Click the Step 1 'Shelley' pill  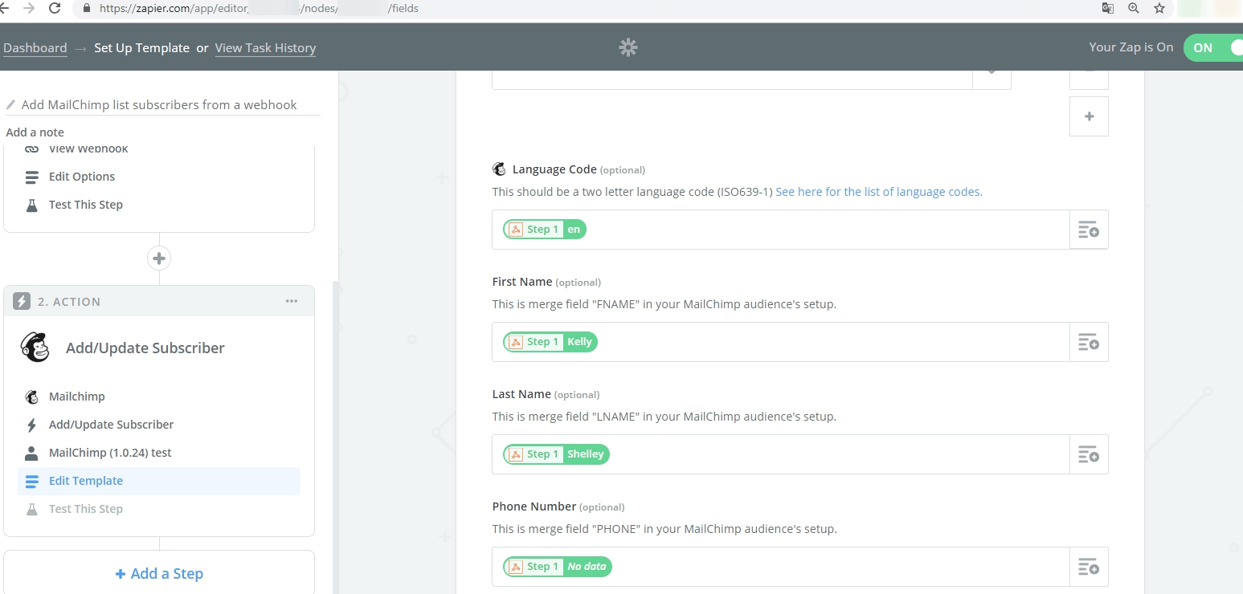click(556, 454)
